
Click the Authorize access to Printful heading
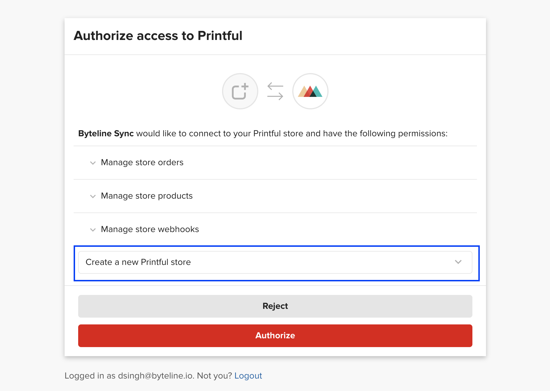click(158, 36)
